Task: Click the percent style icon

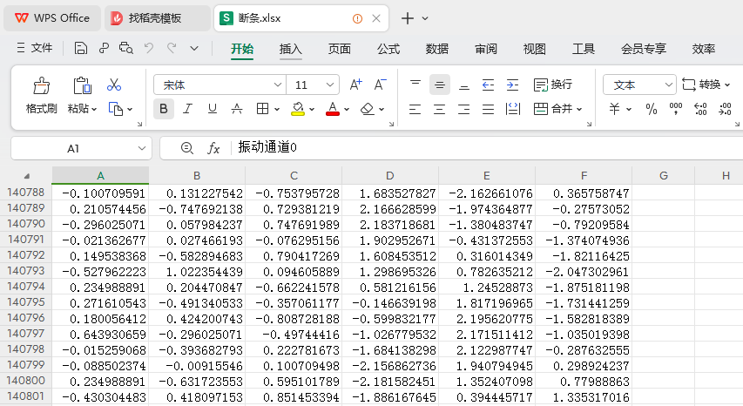Action: point(652,109)
